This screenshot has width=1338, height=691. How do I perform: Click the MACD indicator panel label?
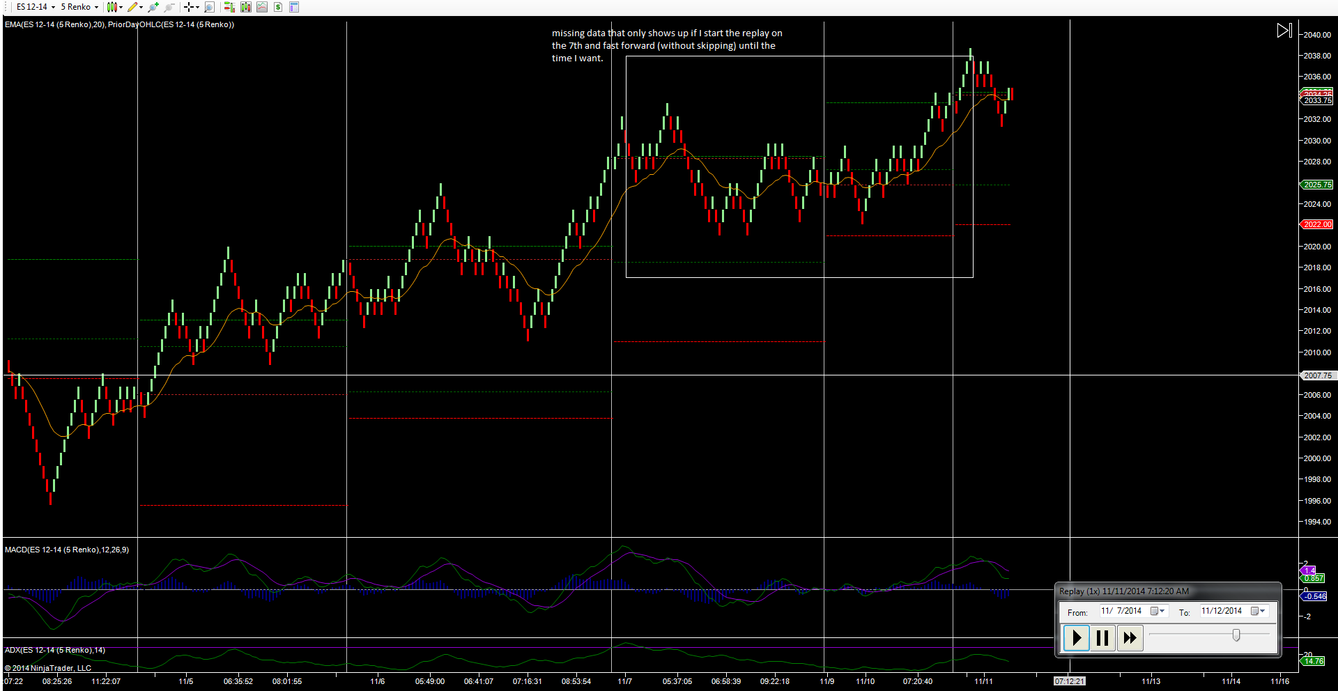click(67, 550)
